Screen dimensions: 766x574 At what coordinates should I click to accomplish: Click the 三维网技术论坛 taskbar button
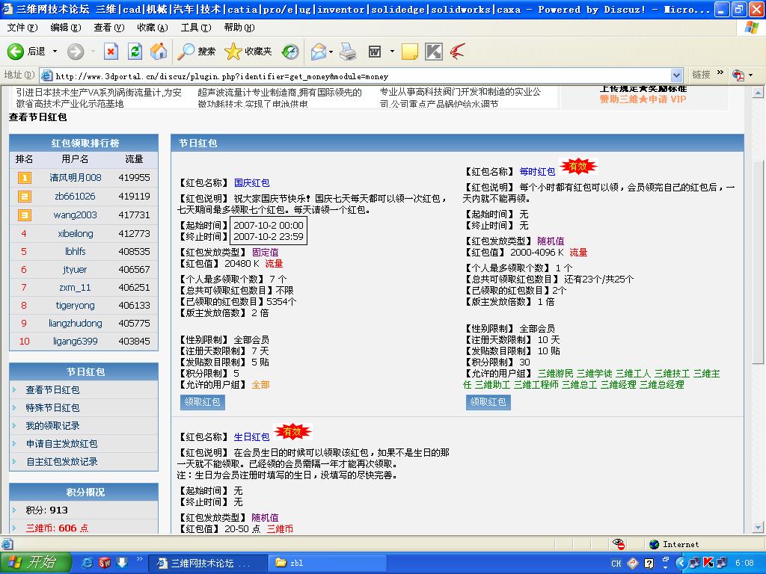pos(208,563)
